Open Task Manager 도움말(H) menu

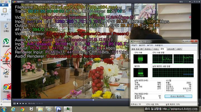159,45
